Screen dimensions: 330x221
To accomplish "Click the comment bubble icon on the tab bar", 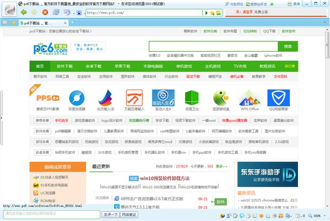I will coord(6,22).
